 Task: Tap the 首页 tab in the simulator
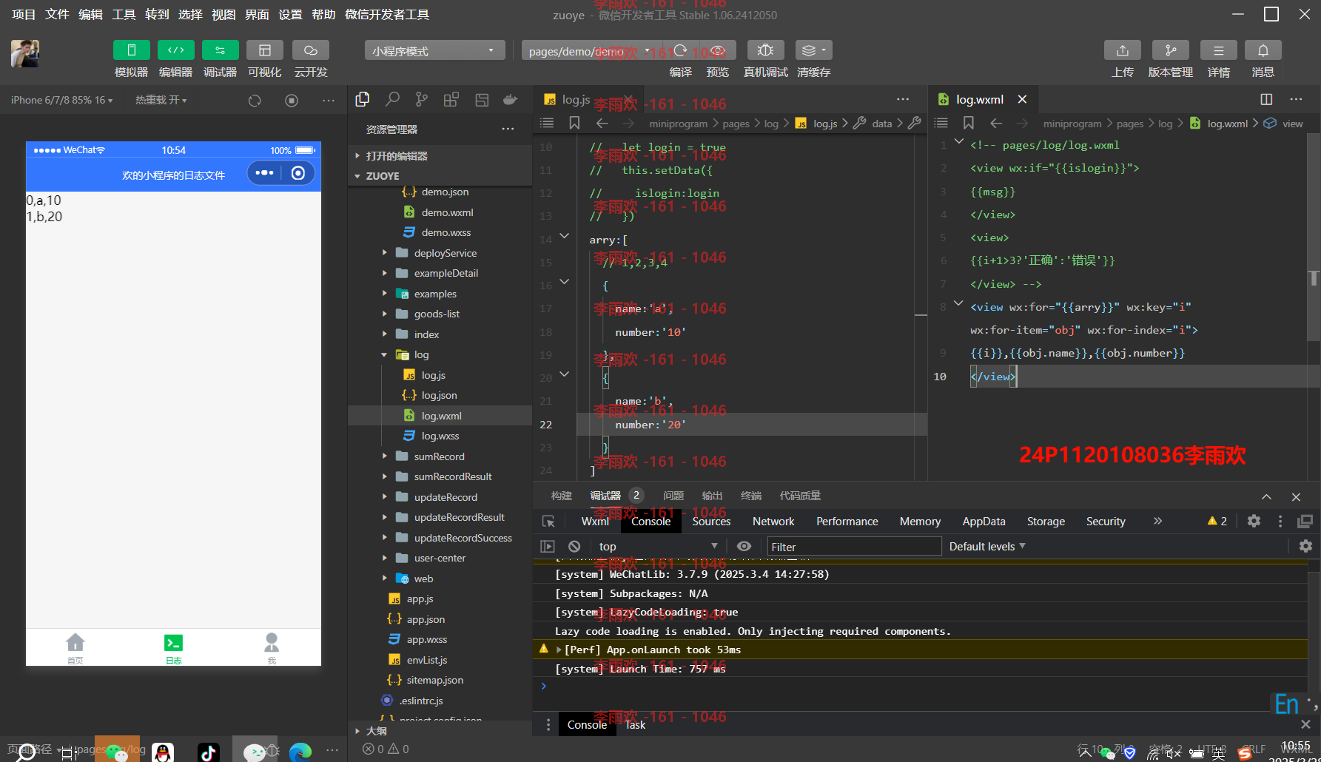[75, 648]
